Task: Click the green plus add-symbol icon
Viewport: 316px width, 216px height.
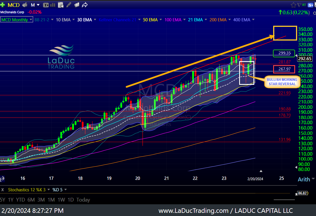Action: tap(2, 5)
